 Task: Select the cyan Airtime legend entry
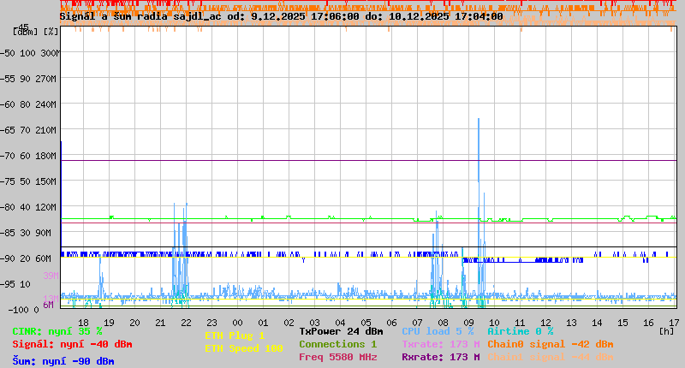click(x=520, y=331)
